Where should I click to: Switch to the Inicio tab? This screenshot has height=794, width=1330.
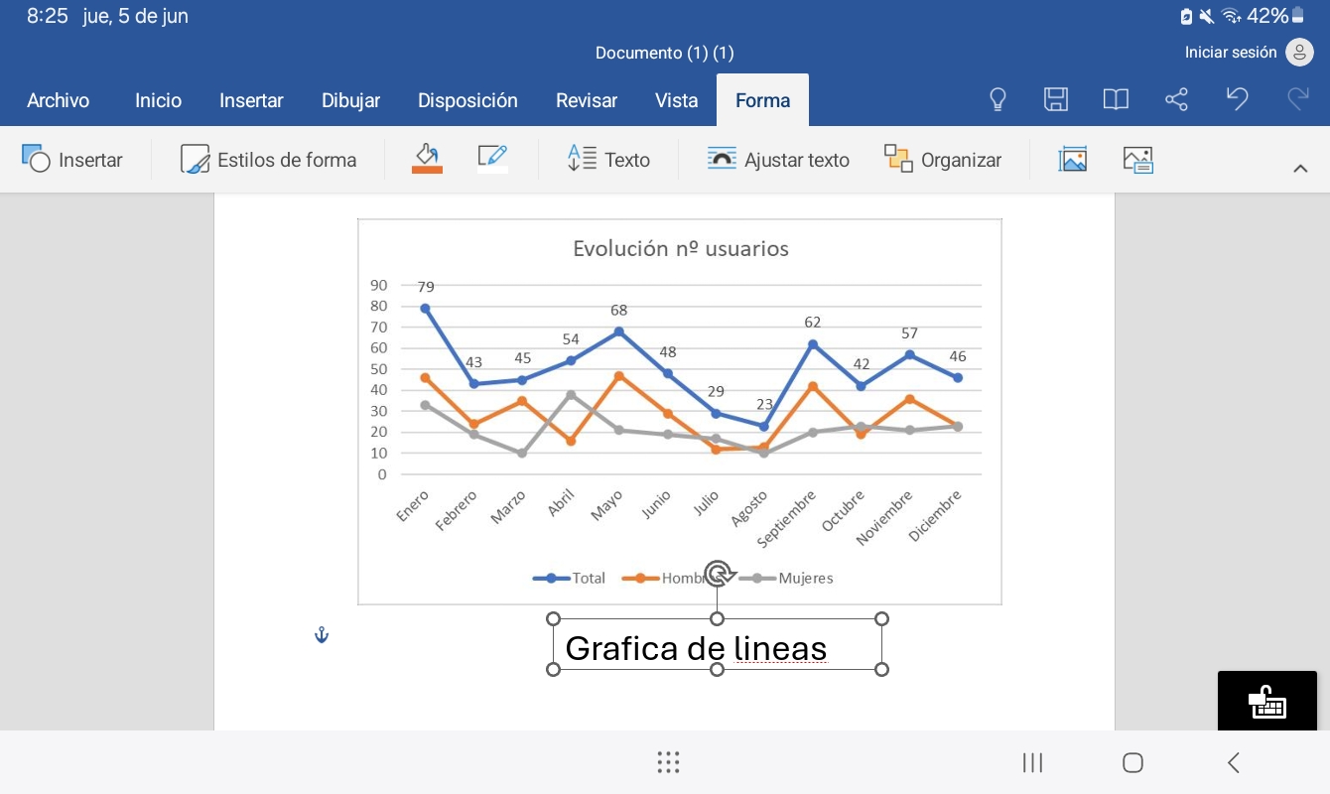(x=158, y=100)
